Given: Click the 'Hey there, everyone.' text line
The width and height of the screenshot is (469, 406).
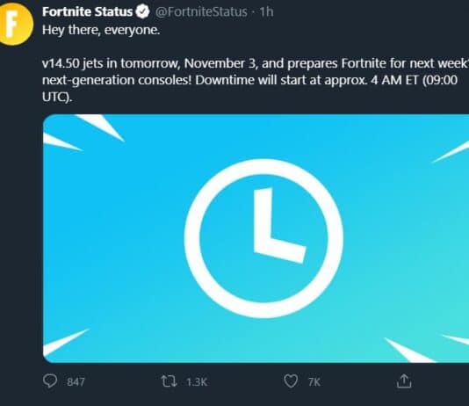Looking at the screenshot, I should (x=101, y=30).
